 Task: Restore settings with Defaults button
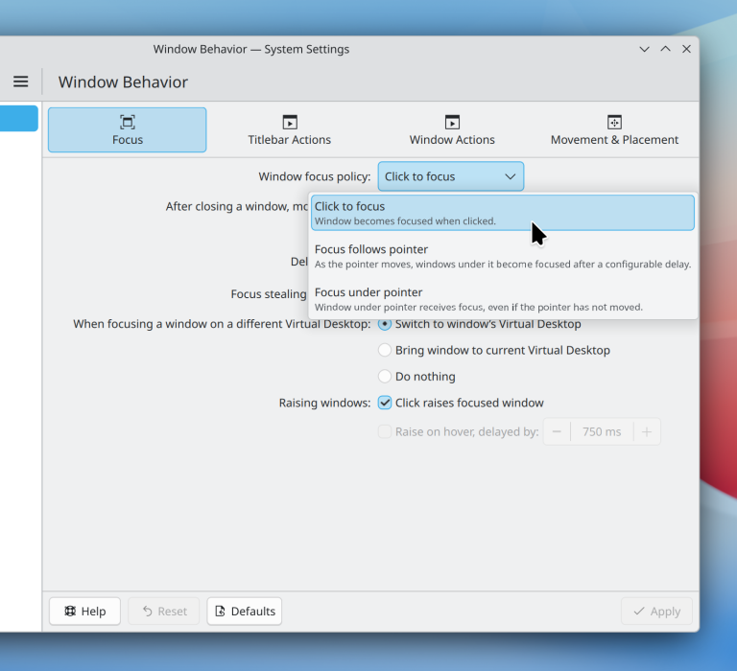pos(245,611)
